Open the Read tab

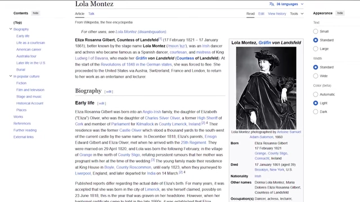tap(250, 13)
